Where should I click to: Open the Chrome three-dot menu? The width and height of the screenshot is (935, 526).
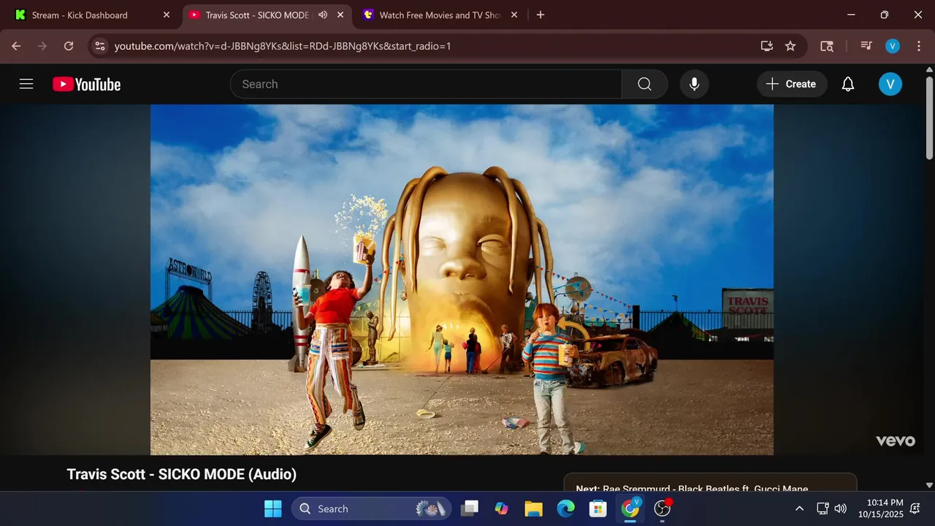click(917, 46)
